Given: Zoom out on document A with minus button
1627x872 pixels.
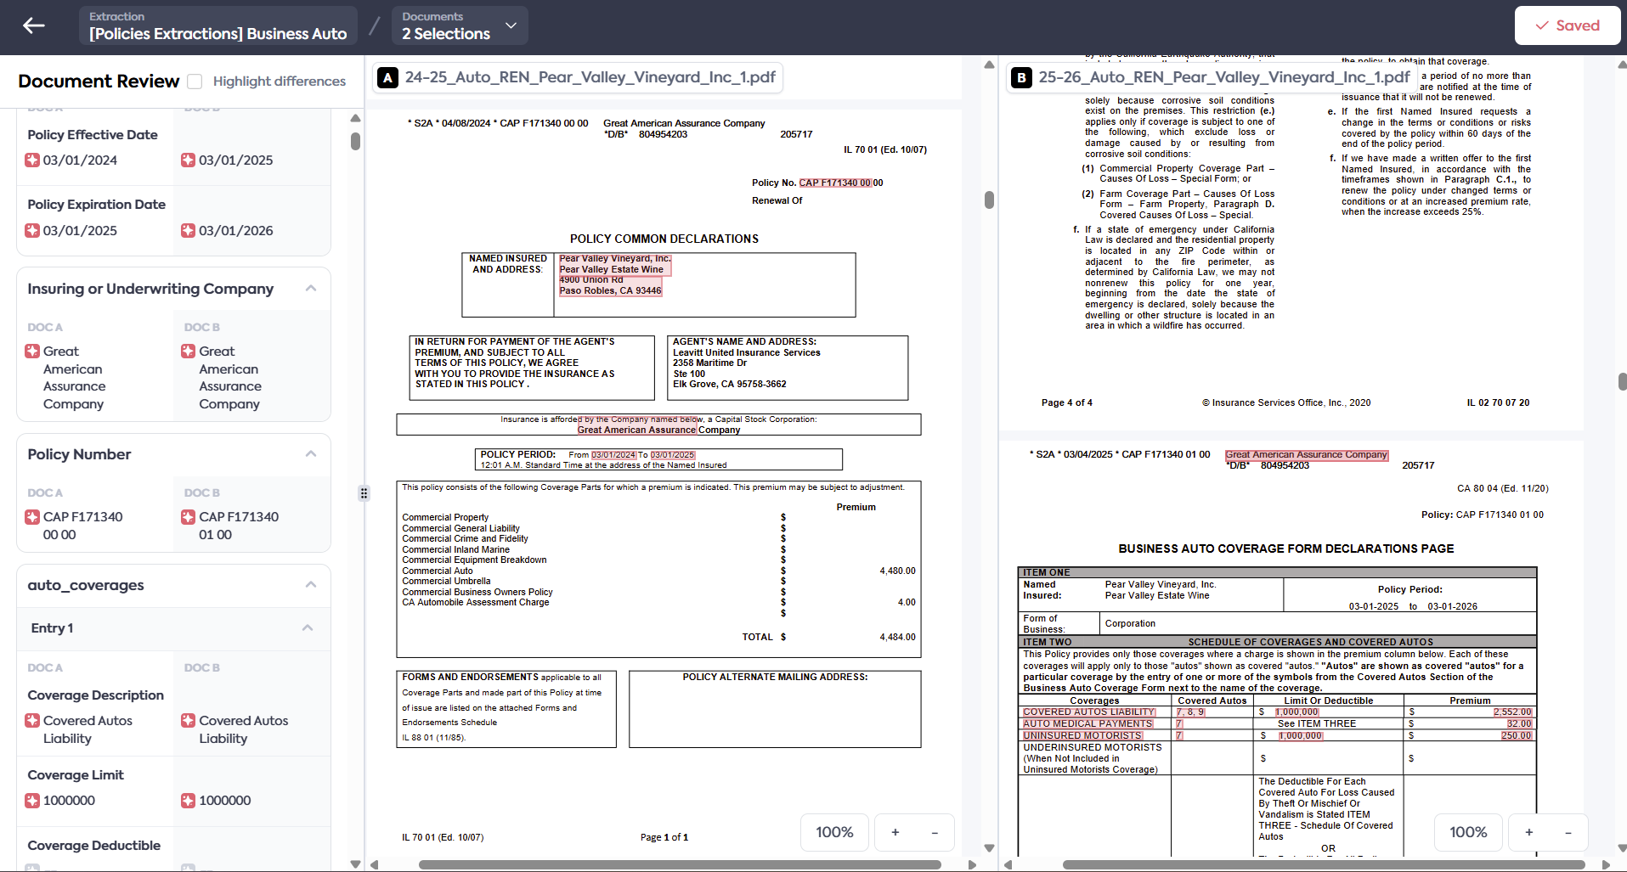Looking at the screenshot, I should click(x=935, y=832).
